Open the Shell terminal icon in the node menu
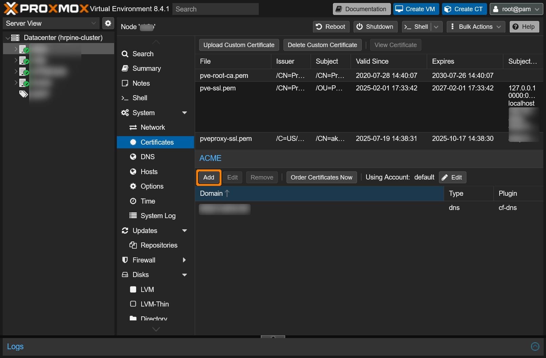546x358 pixels. 125,98
